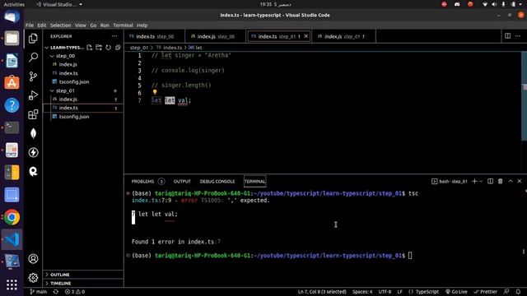
Task: Change end of line via LF indicator
Action: point(400,292)
